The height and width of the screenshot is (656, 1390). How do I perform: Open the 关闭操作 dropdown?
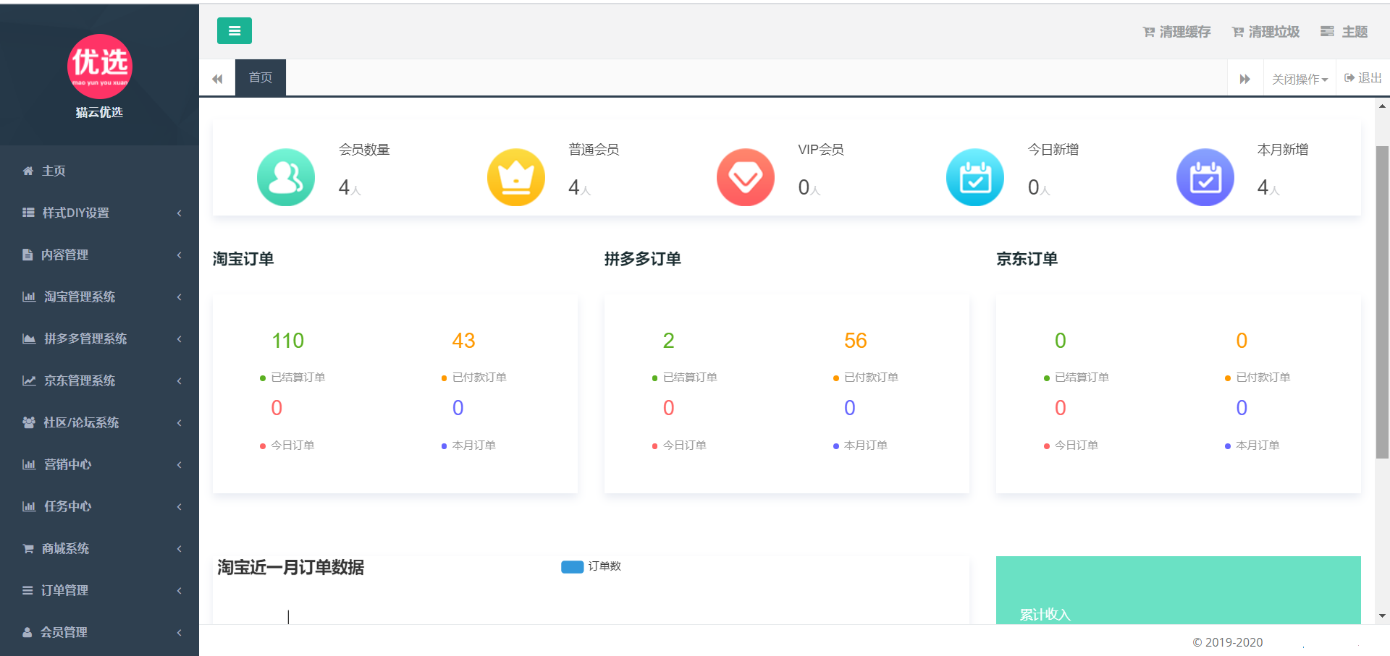1299,77
